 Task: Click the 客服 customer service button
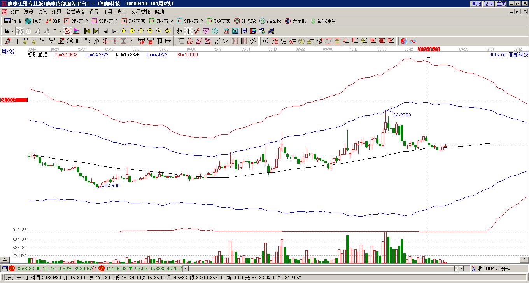pyautogui.click(x=476, y=3)
